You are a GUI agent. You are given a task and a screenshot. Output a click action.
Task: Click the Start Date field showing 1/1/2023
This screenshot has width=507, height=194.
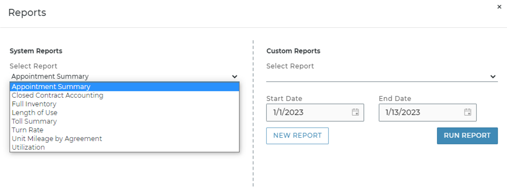click(x=308, y=112)
